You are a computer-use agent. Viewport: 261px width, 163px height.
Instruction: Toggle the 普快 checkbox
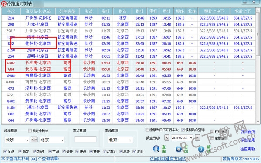(64, 151)
